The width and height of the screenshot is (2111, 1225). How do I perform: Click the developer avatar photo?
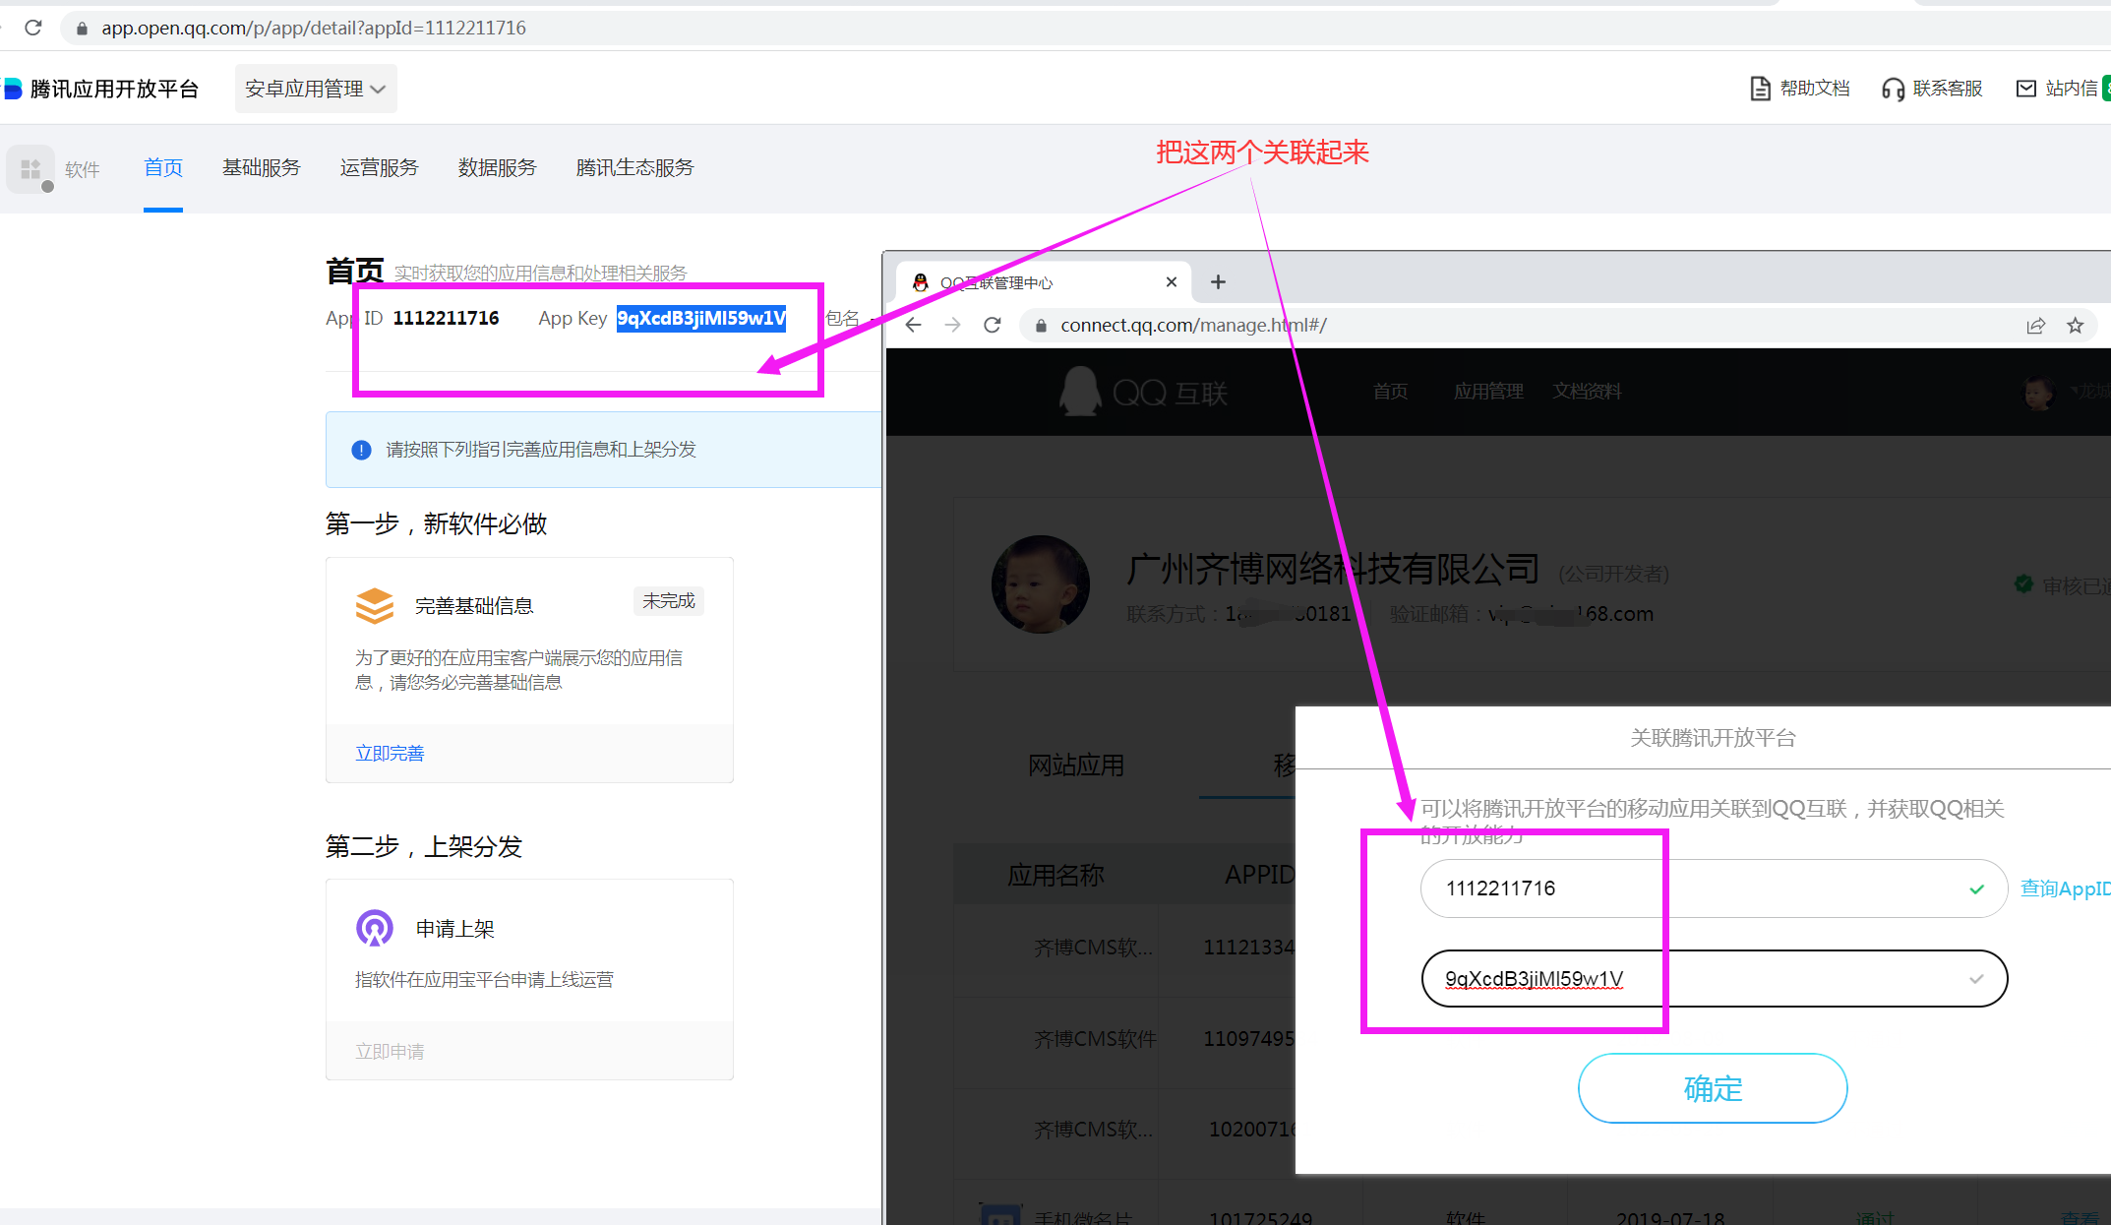click(1040, 584)
